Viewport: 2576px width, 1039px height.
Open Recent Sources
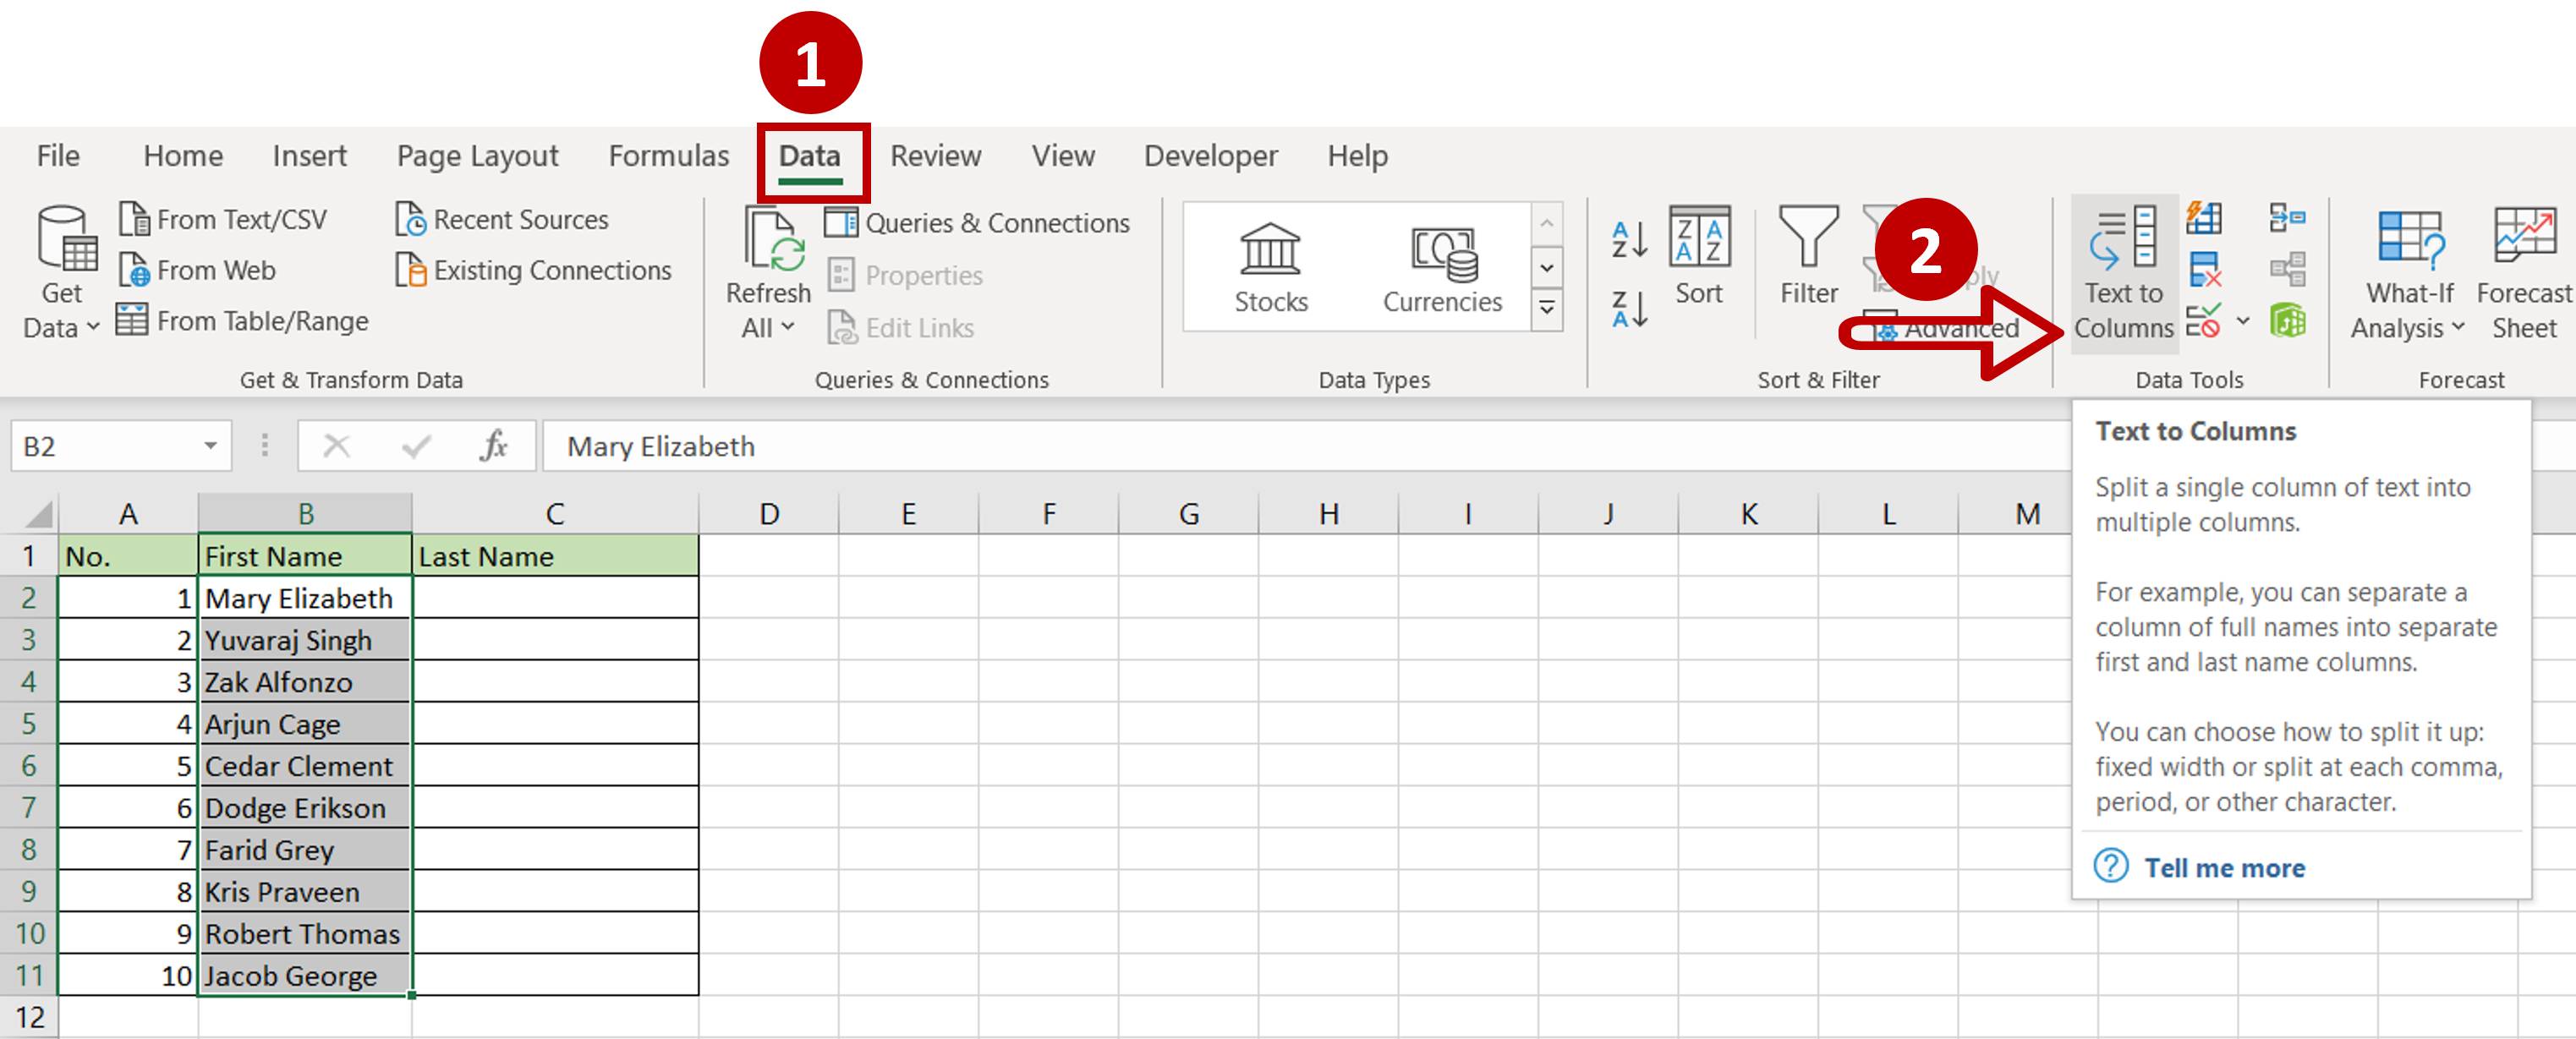502,219
